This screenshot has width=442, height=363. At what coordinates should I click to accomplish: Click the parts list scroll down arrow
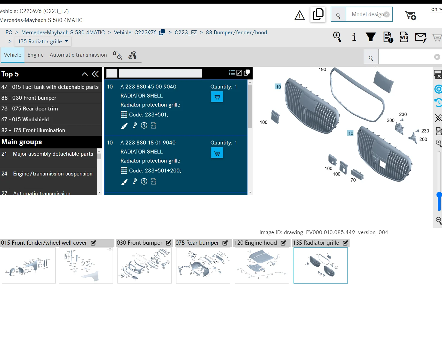(250, 192)
